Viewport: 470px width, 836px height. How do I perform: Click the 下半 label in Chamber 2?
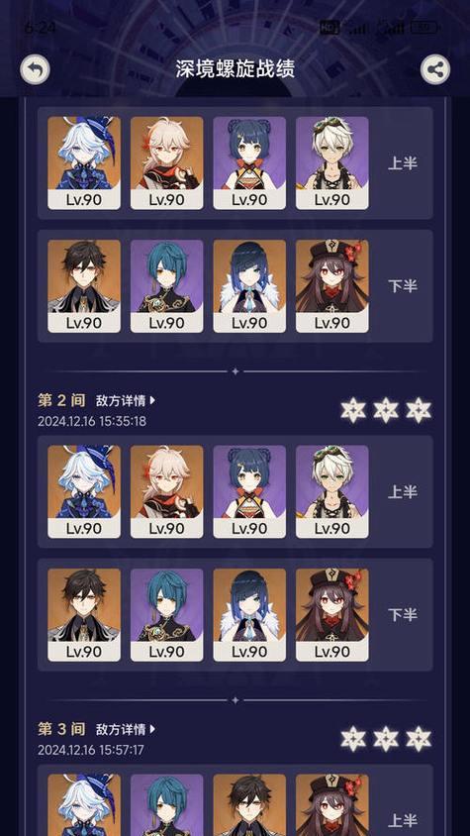(403, 615)
